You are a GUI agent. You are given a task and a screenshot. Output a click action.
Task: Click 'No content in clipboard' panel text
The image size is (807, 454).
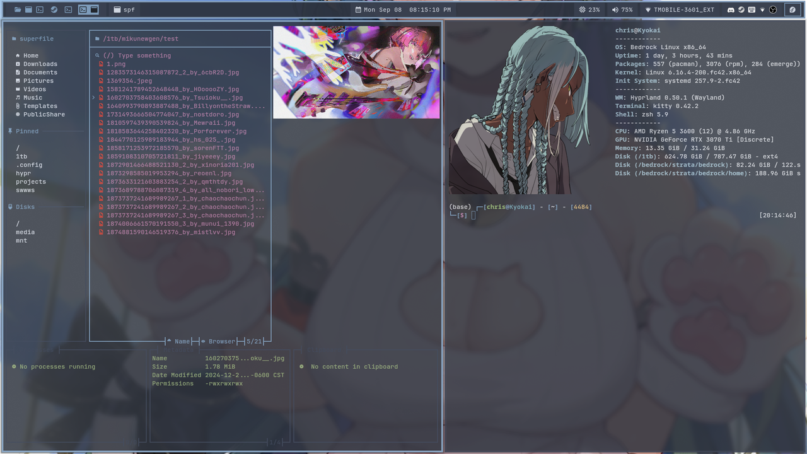pyautogui.click(x=349, y=366)
